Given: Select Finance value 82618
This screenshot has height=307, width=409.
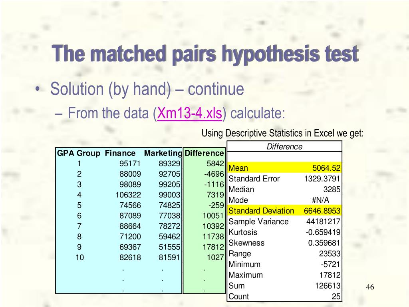Looking at the screenshot, I should coord(130,258).
